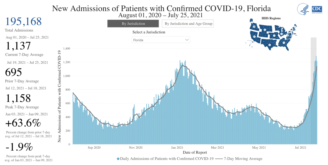Click the 195,168 Total Admissions figure

[23, 21]
